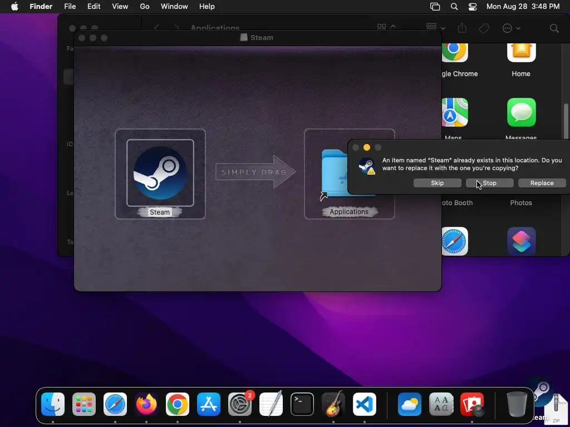This screenshot has width=570, height=427.
Task: Click the Photos label in Applications window
Action: point(521,203)
